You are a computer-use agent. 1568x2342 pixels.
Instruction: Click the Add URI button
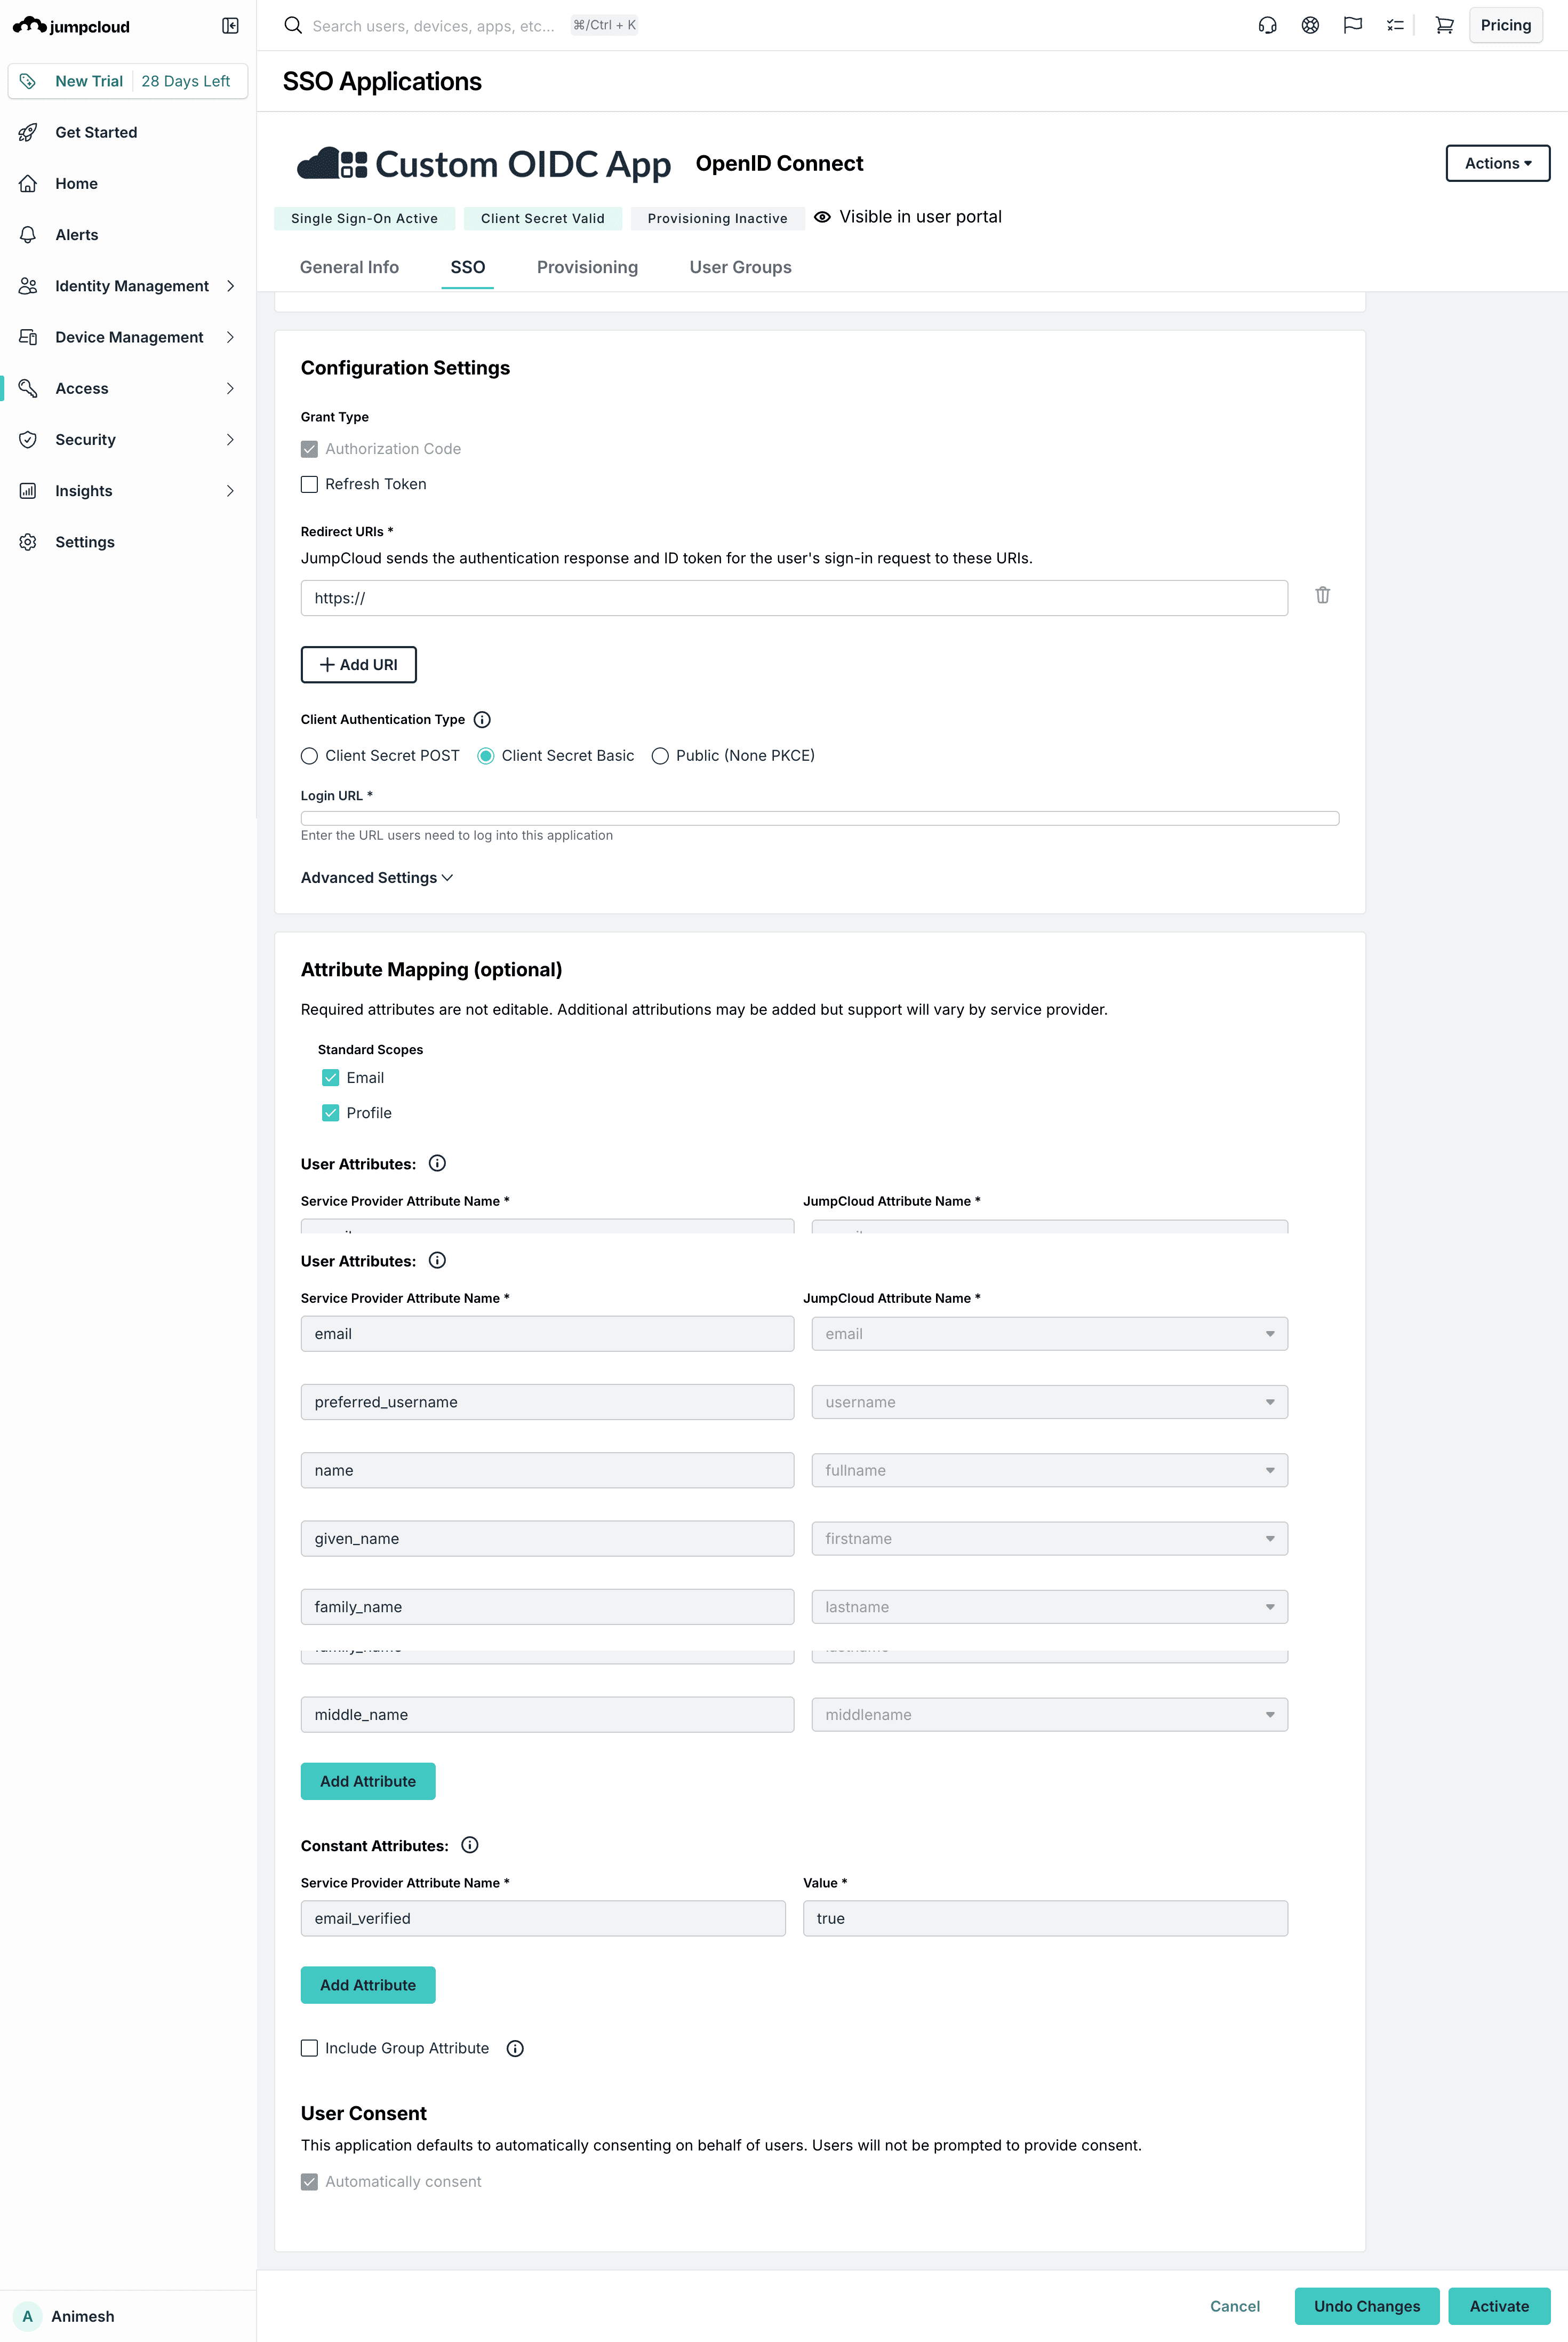(x=358, y=665)
